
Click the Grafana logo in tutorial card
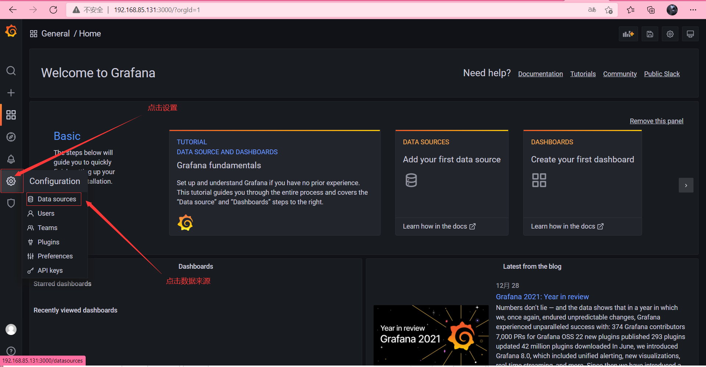(x=185, y=223)
